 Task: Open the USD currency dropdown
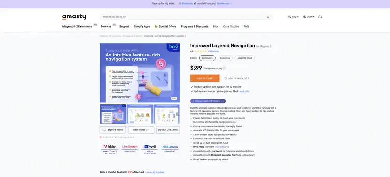pos(308,17)
